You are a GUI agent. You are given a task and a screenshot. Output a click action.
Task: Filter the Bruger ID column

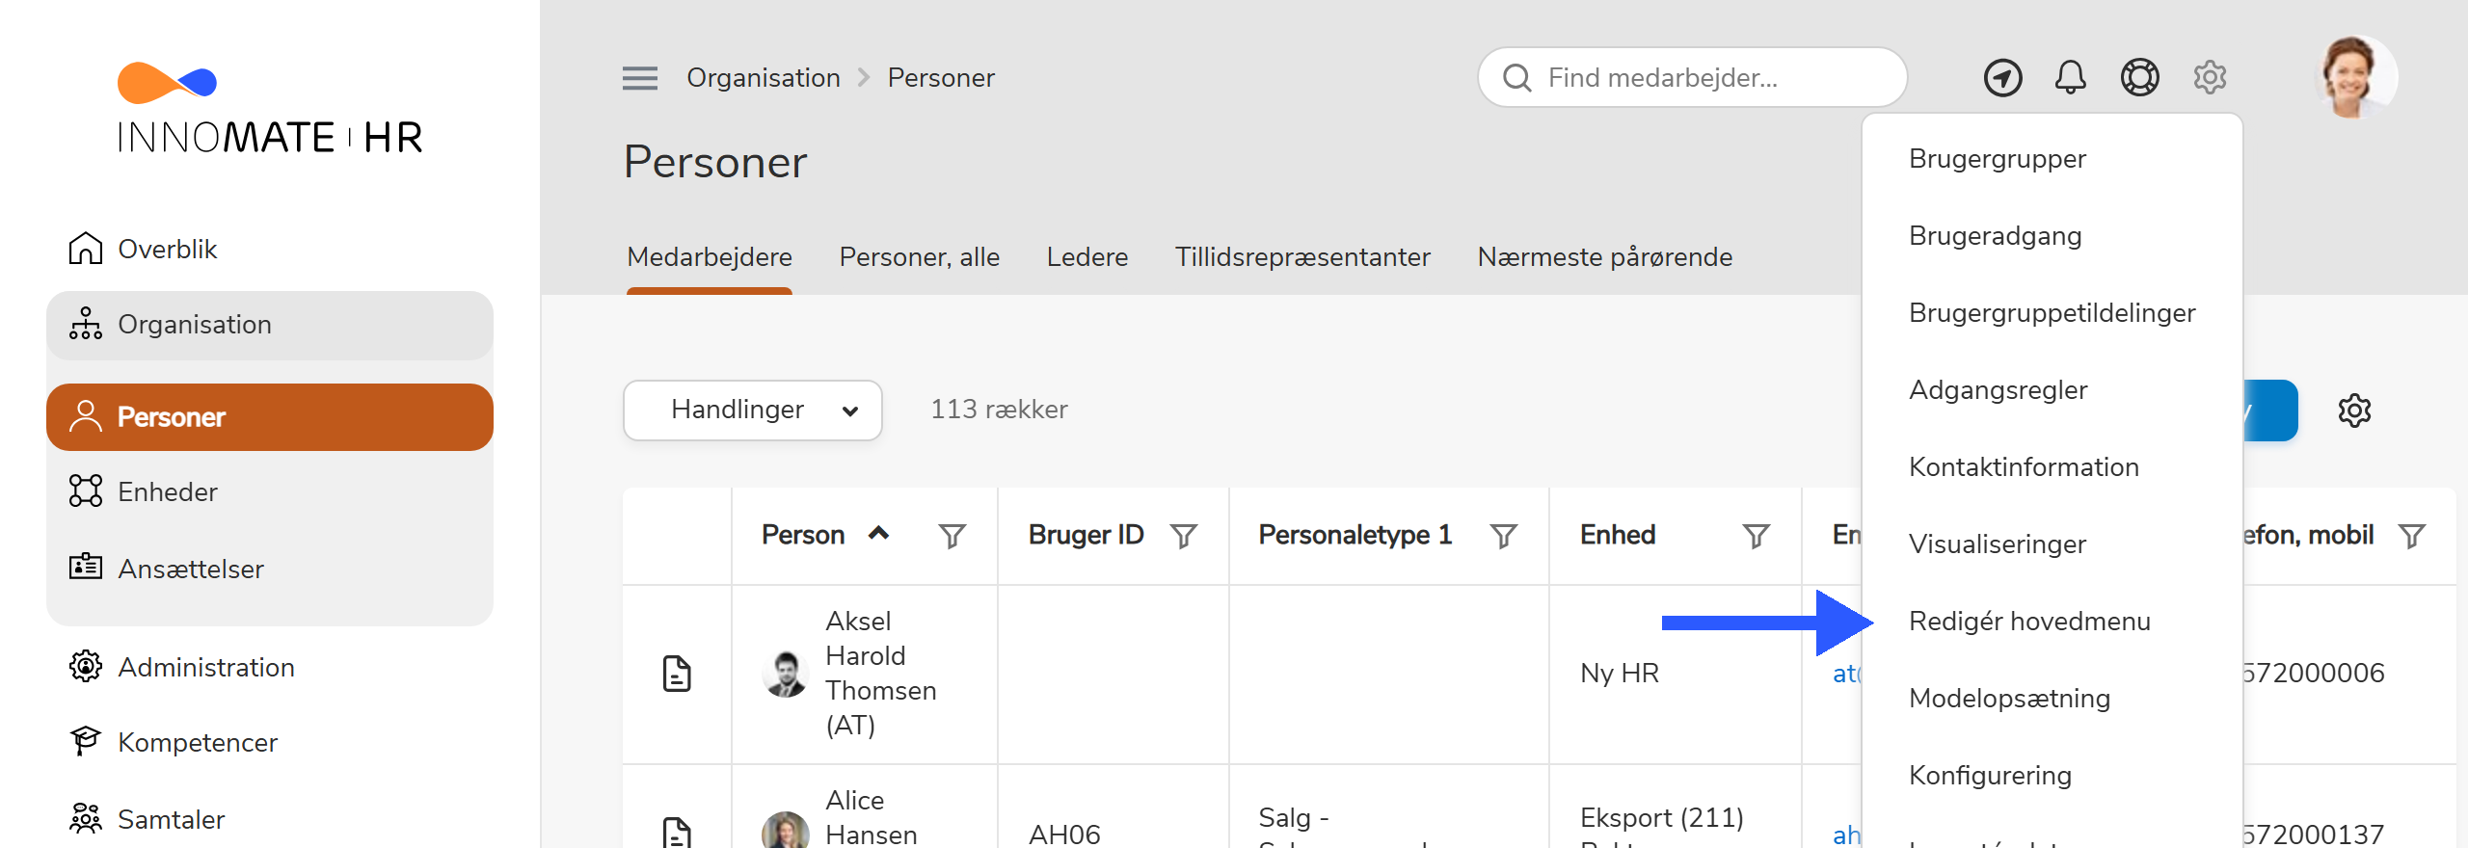point(1184,536)
